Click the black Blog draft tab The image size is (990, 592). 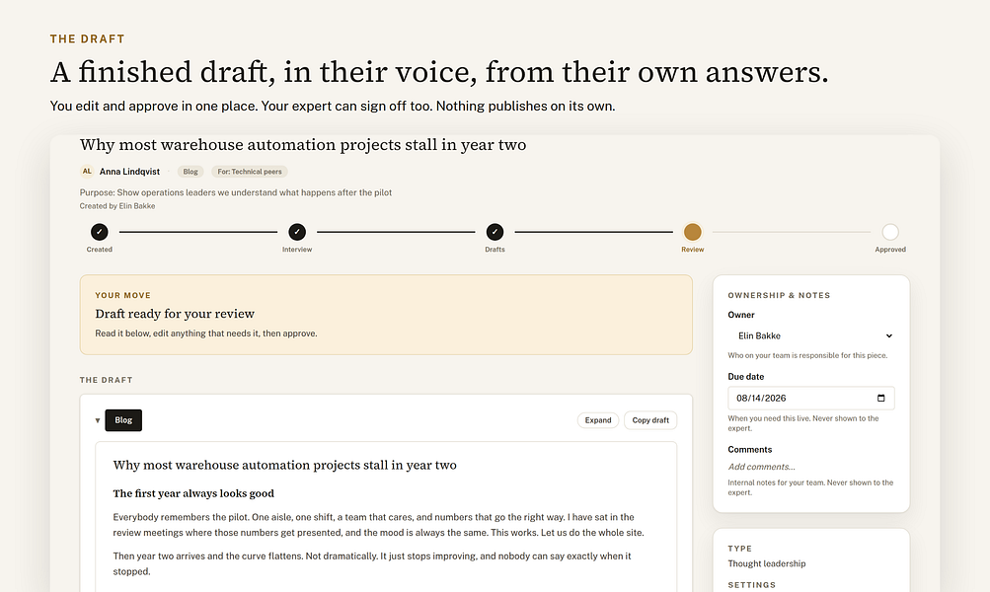[x=123, y=420]
